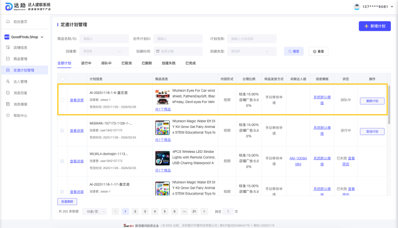Open 后台首页 home icon in sidebar
Viewport: 398px width, 228px height.
pyautogui.click(x=8, y=22)
